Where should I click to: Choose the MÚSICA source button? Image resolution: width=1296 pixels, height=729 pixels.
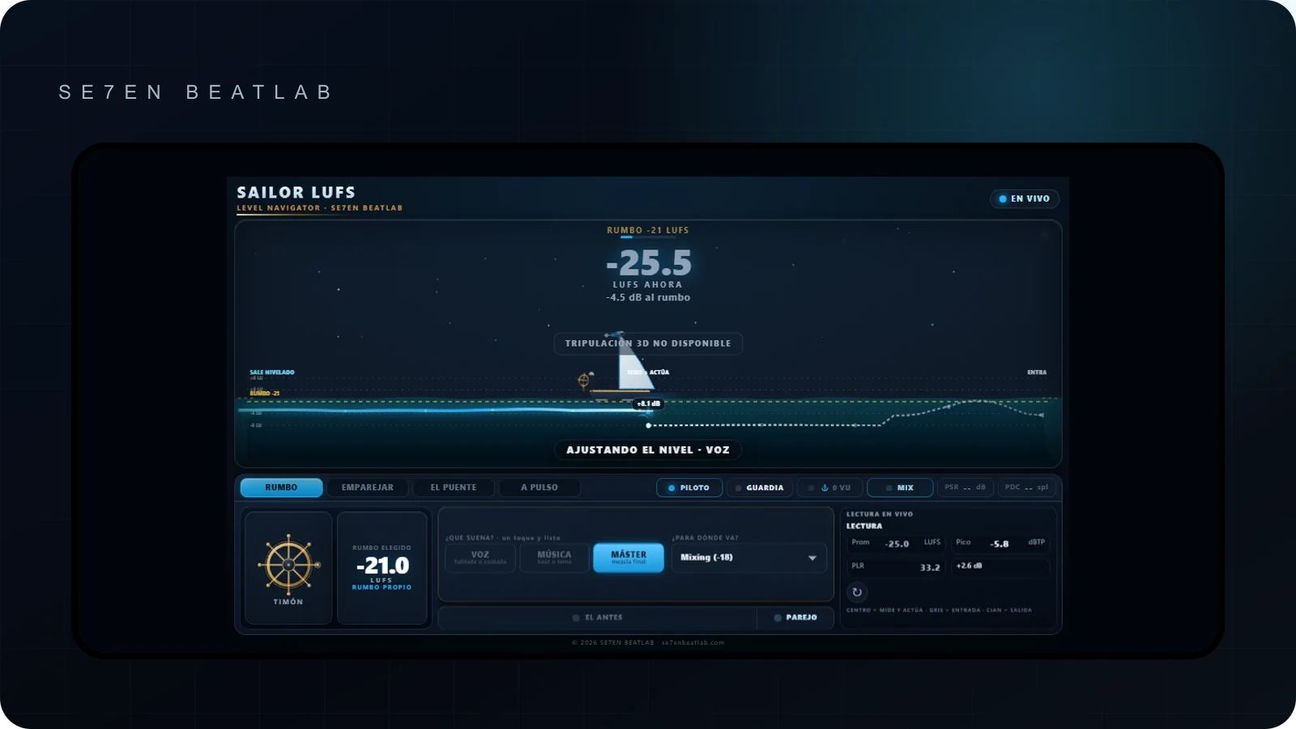click(x=554, y=557)
